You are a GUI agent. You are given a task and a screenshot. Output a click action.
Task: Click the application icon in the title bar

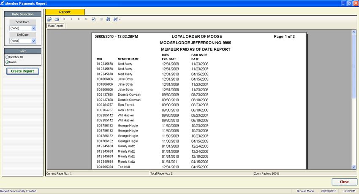[x=2, y=3]
